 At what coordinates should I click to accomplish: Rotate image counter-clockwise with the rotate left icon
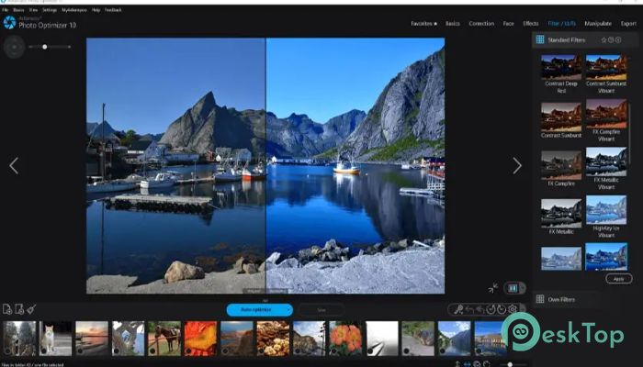tap(491, 310)
